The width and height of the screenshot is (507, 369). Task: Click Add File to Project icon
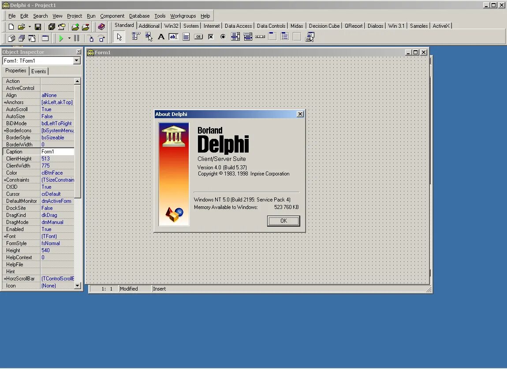point(75,27)
